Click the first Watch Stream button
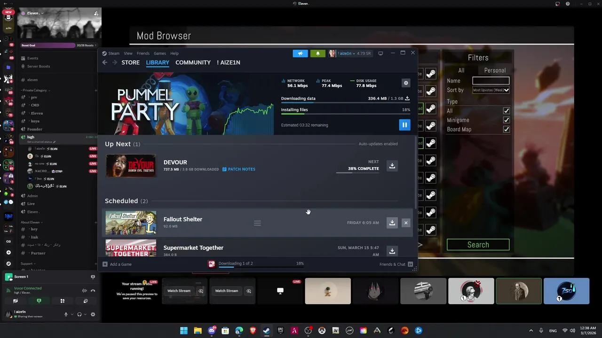Image resolution: width=602 pixels, height=338 pixels. 179,291
